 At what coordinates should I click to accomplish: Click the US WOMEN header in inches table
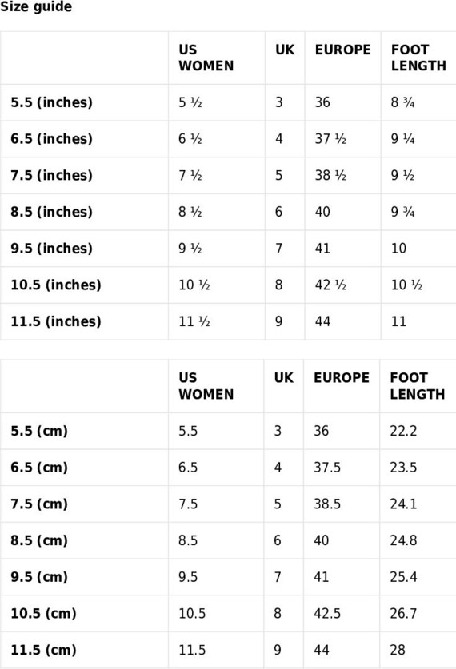[206, 58]
